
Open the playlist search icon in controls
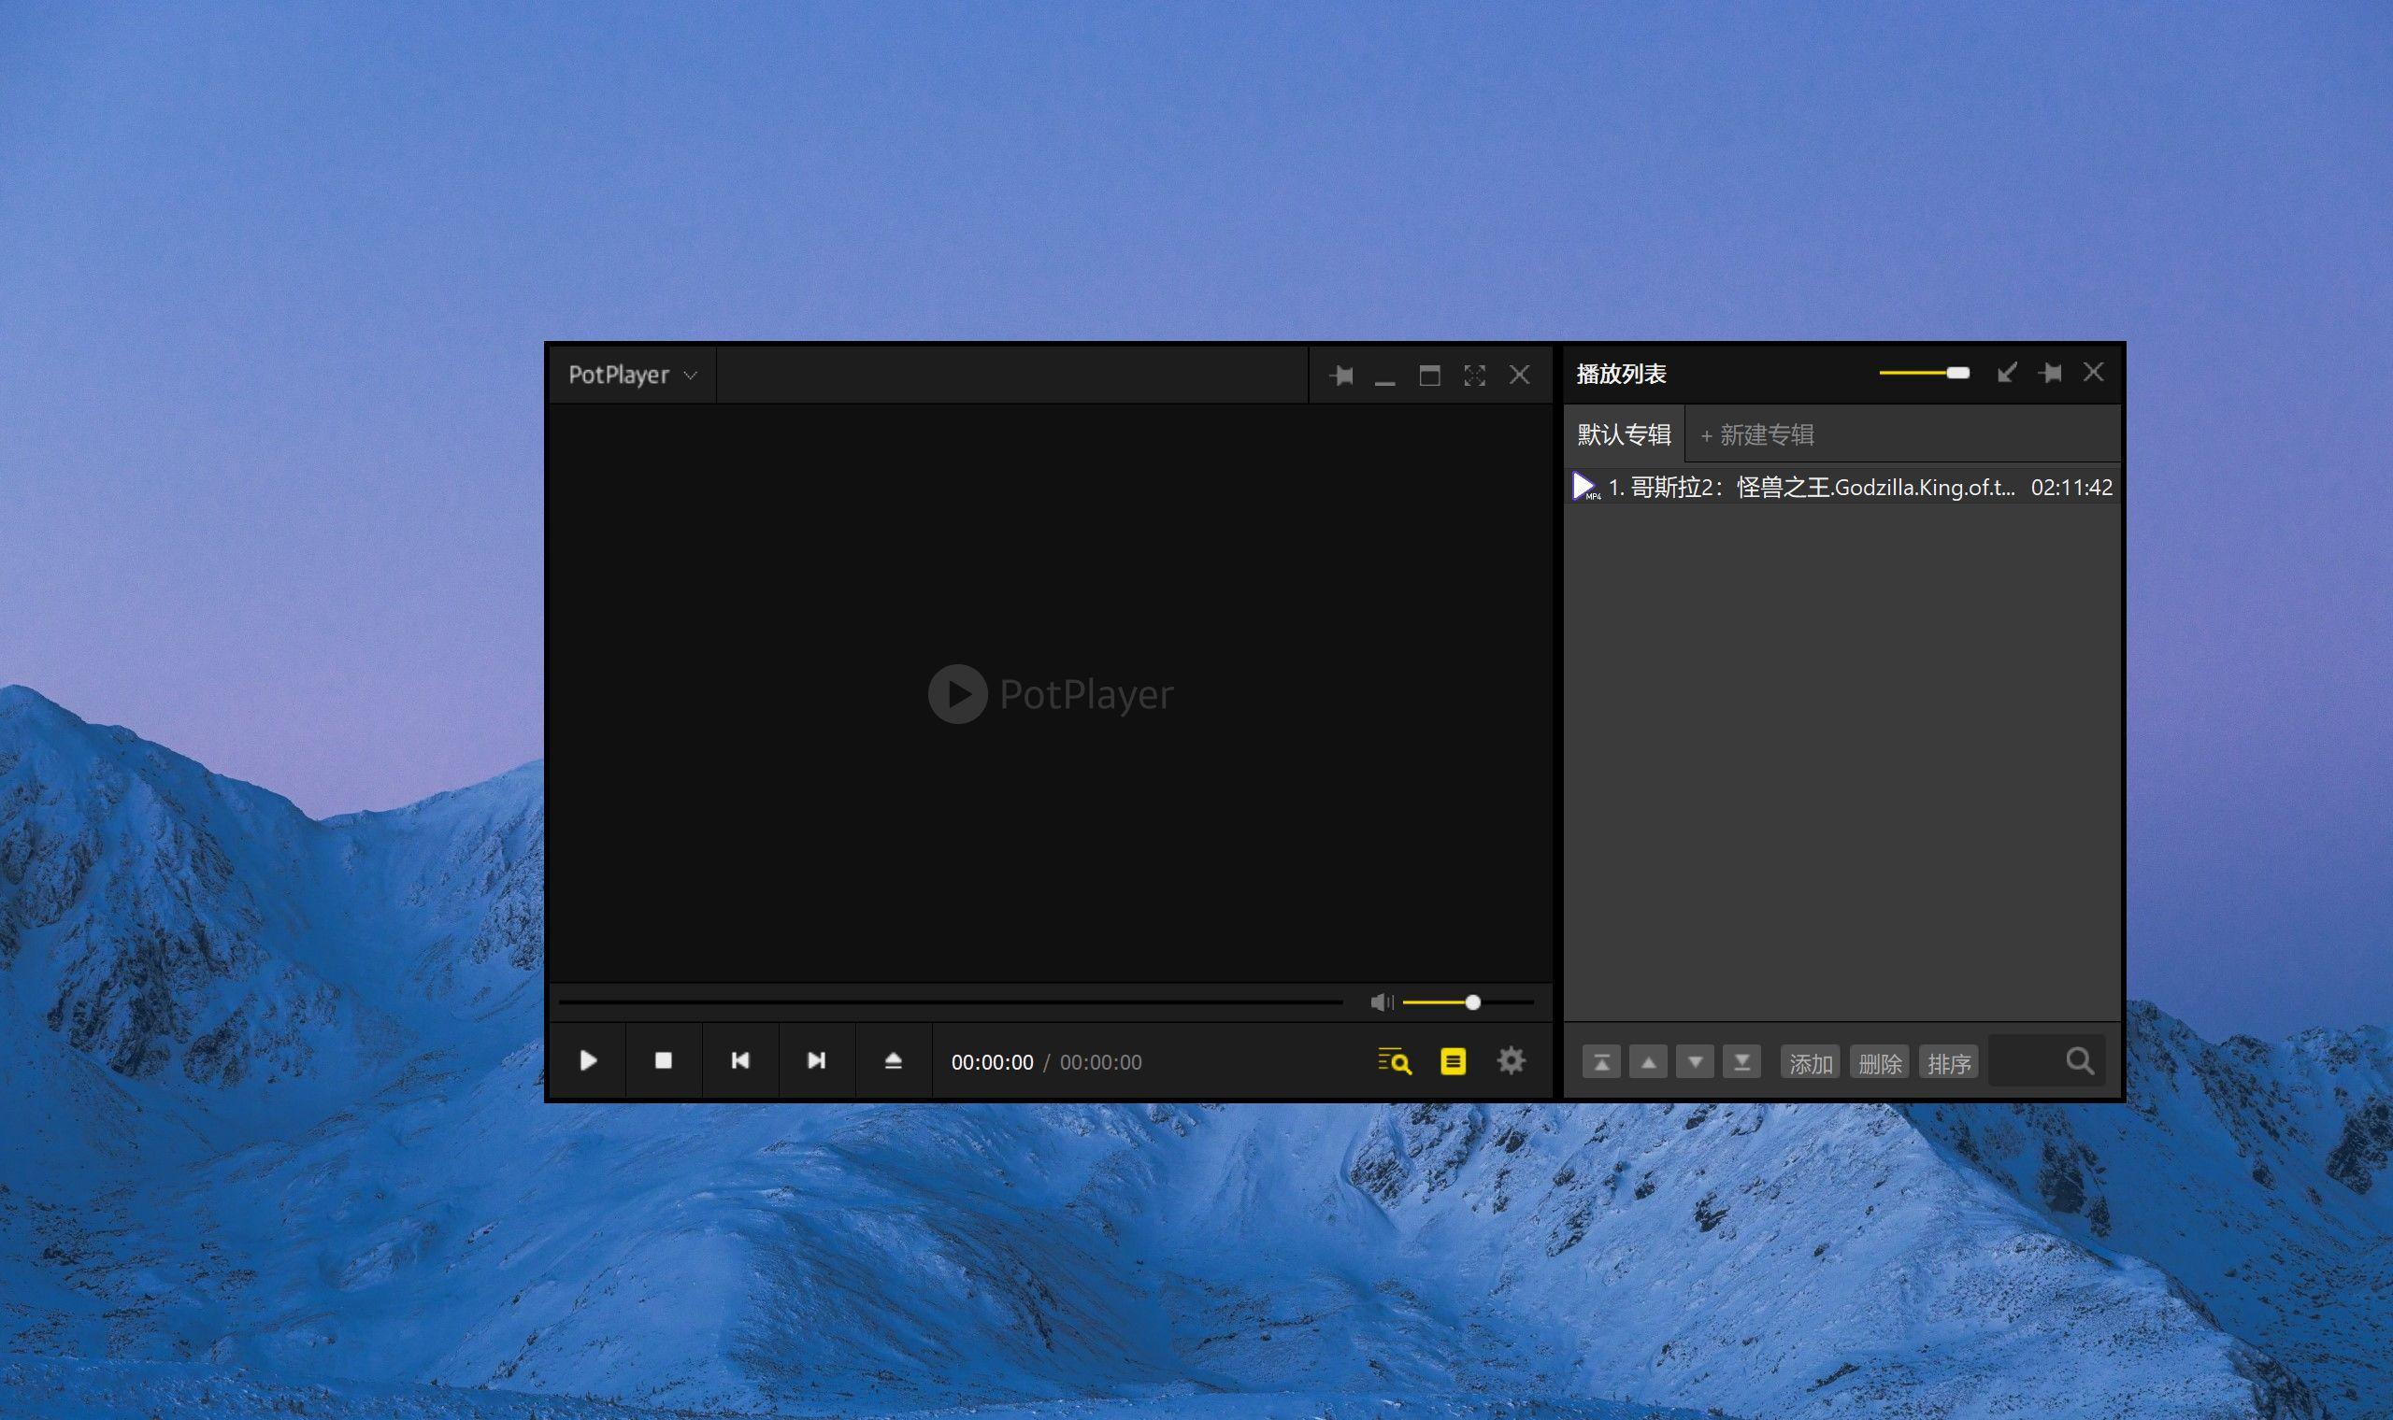point(1395,1061)
